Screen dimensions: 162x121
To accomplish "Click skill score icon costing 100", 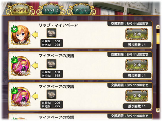I will pos(21,66).
